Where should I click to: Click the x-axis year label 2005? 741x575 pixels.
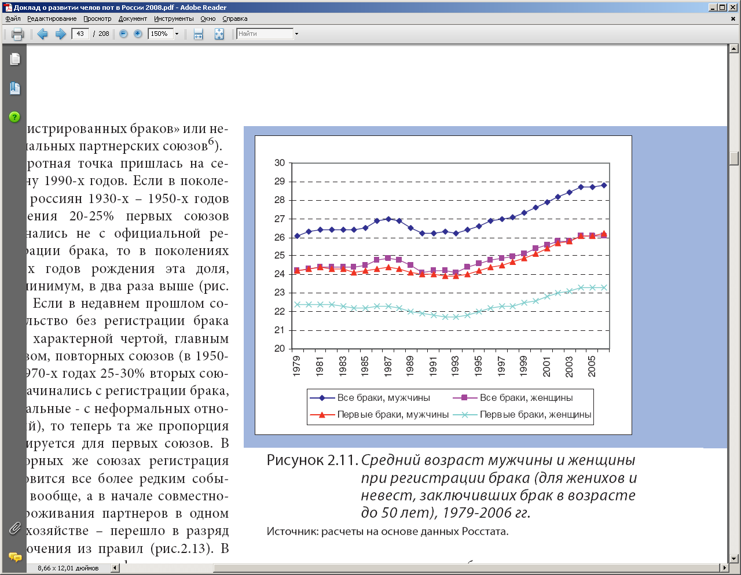[x=592, y=366]
